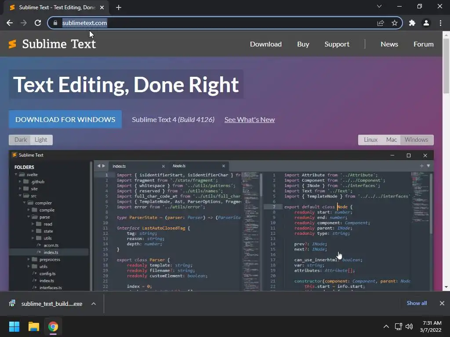
Task: Show hidden system tray icons
Action: pyautogui.click(x=386, y=326)
